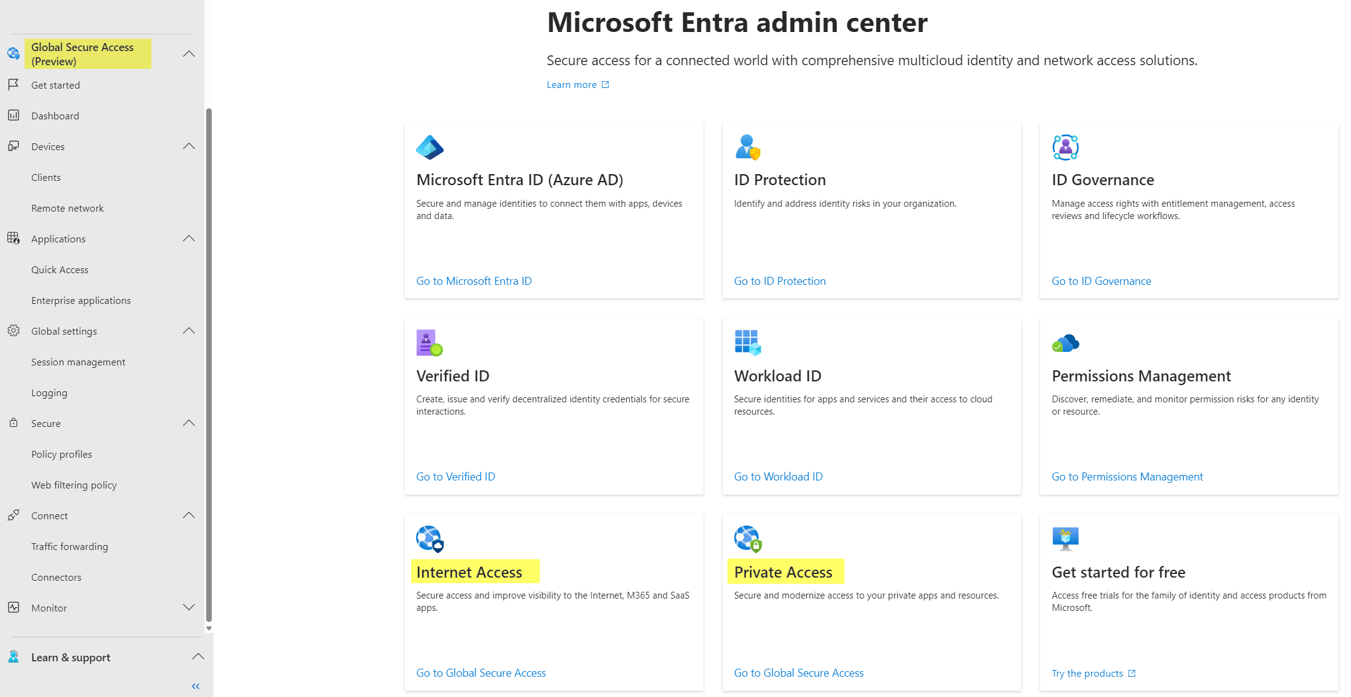Click the external link icon beside Learn more
Image resolution: width=1351 pixels, height=697 pixels.
tap(605, 85)
